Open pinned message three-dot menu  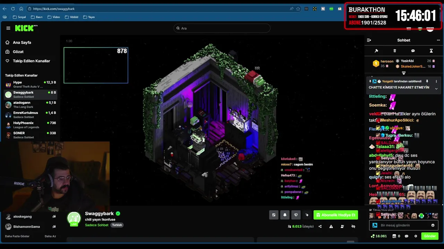pyautogui.click(x=436, y=82)
